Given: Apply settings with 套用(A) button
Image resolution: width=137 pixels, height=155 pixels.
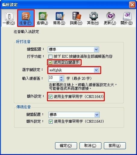Looking at the screenshot, I should (x=115, y=146).
